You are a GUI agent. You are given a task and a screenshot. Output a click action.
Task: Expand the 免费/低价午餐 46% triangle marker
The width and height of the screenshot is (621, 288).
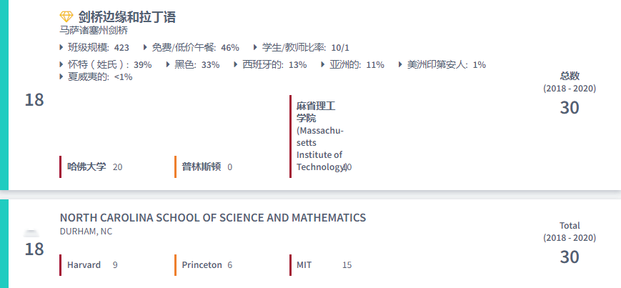tap(146, 47)
